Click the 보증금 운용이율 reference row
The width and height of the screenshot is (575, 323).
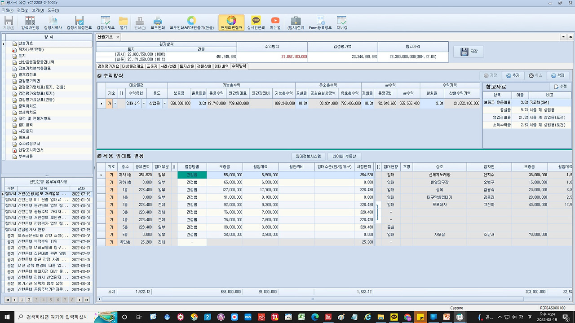coord(527,102)
